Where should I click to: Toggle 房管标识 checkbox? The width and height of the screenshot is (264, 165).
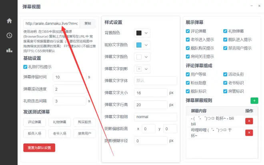tap(225, 91)
